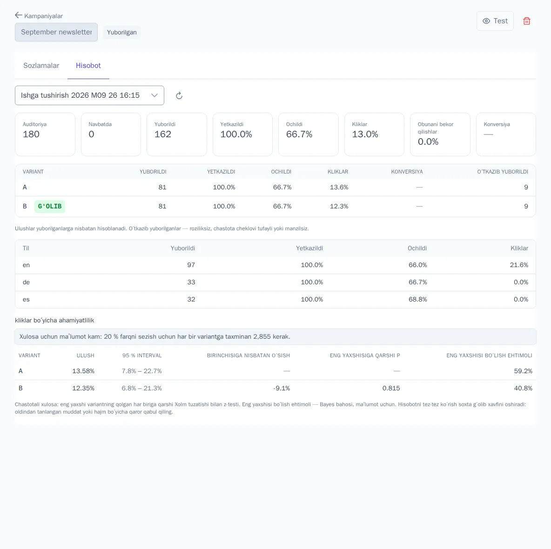
Task: Refresh the report with the reload icon
Action: coord(179,95)
